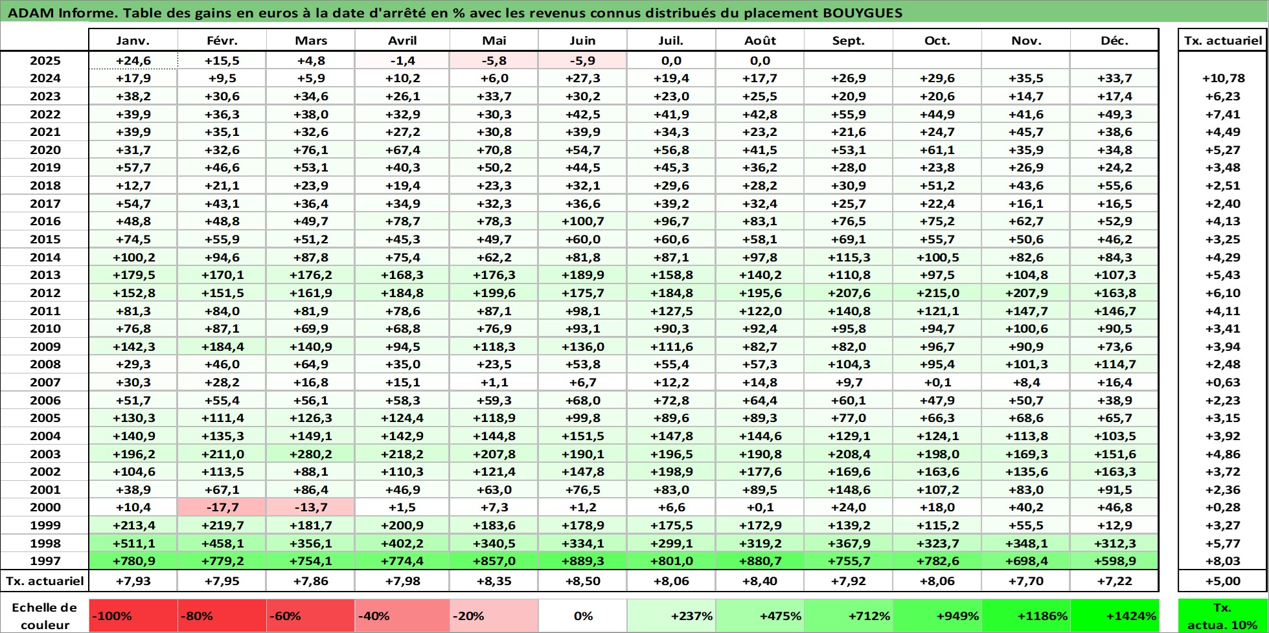Select the '+148,6' cell for September 2001
Screen dimensions: 1269x633
point(849,490)
